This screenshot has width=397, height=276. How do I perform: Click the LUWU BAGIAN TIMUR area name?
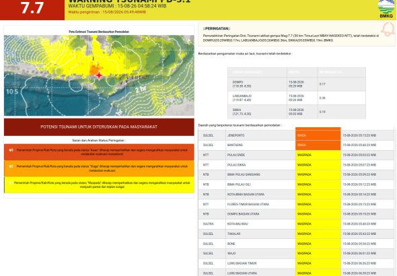[242, 263]
